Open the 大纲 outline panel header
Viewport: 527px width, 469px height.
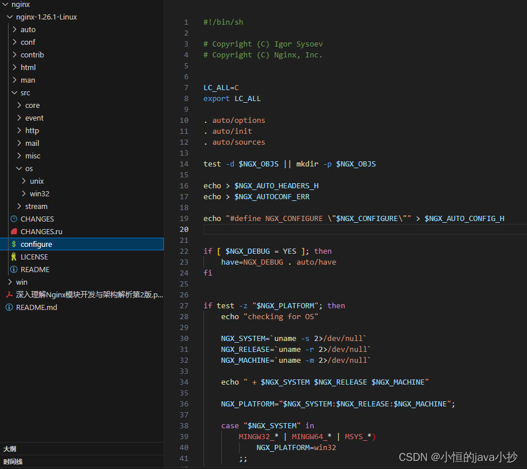coord(82,449)
